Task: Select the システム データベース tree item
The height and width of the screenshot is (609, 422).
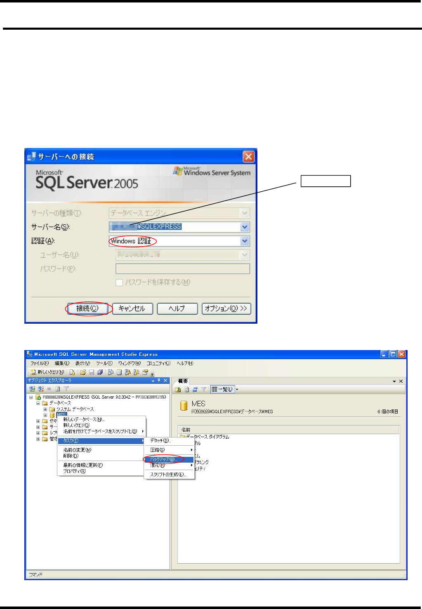Action: (75, 409)
